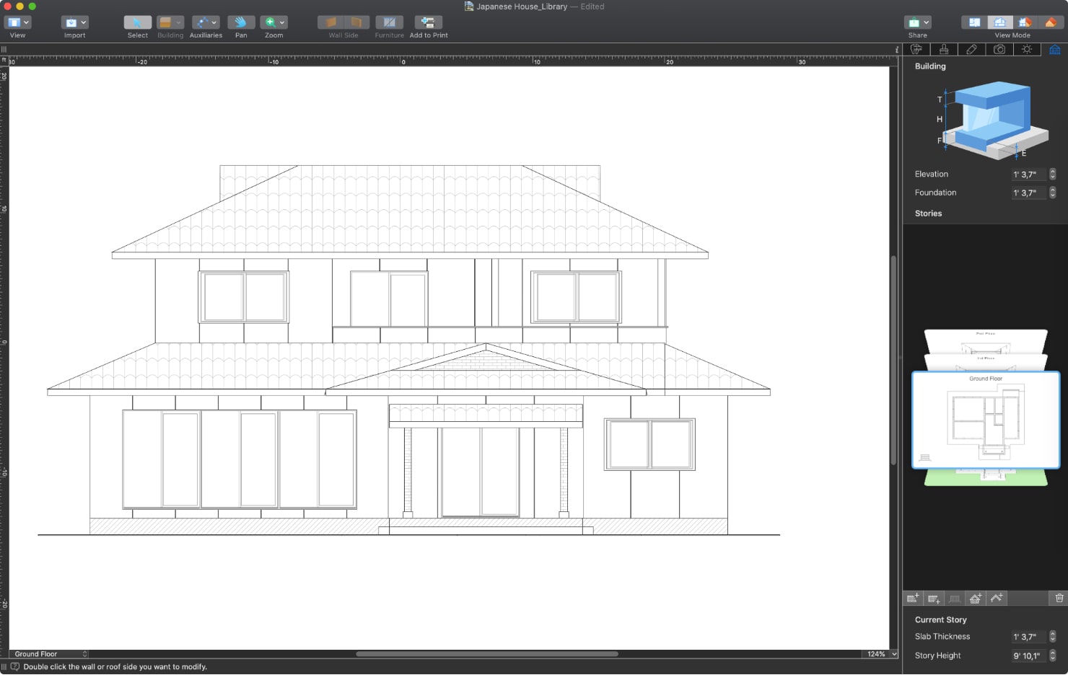This screenshot has width=1068, height=675.
Task: Click the front door in elevation
Action: [x=480, y=472]
